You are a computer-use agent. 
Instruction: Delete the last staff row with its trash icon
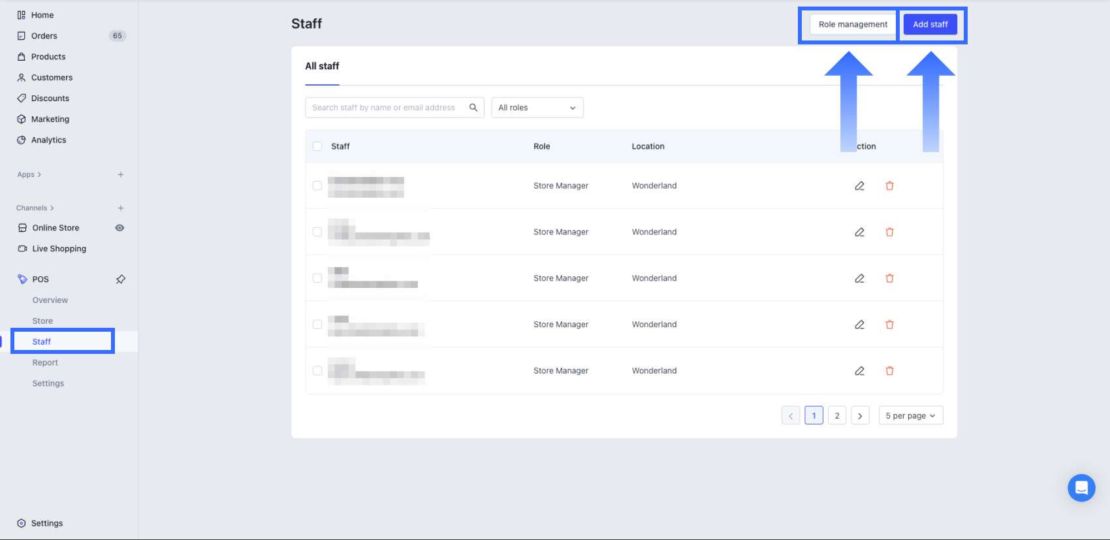point(889,371)
